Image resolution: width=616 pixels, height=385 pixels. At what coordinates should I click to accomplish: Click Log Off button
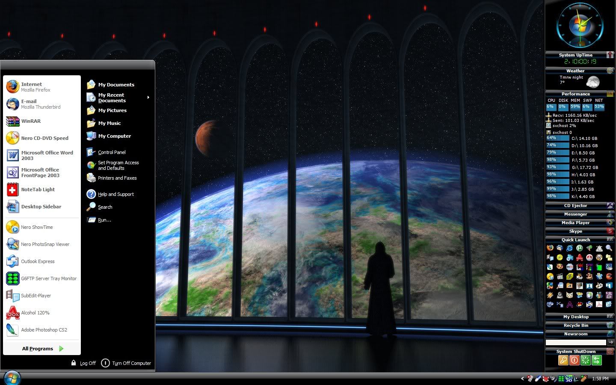coord(84,363)
